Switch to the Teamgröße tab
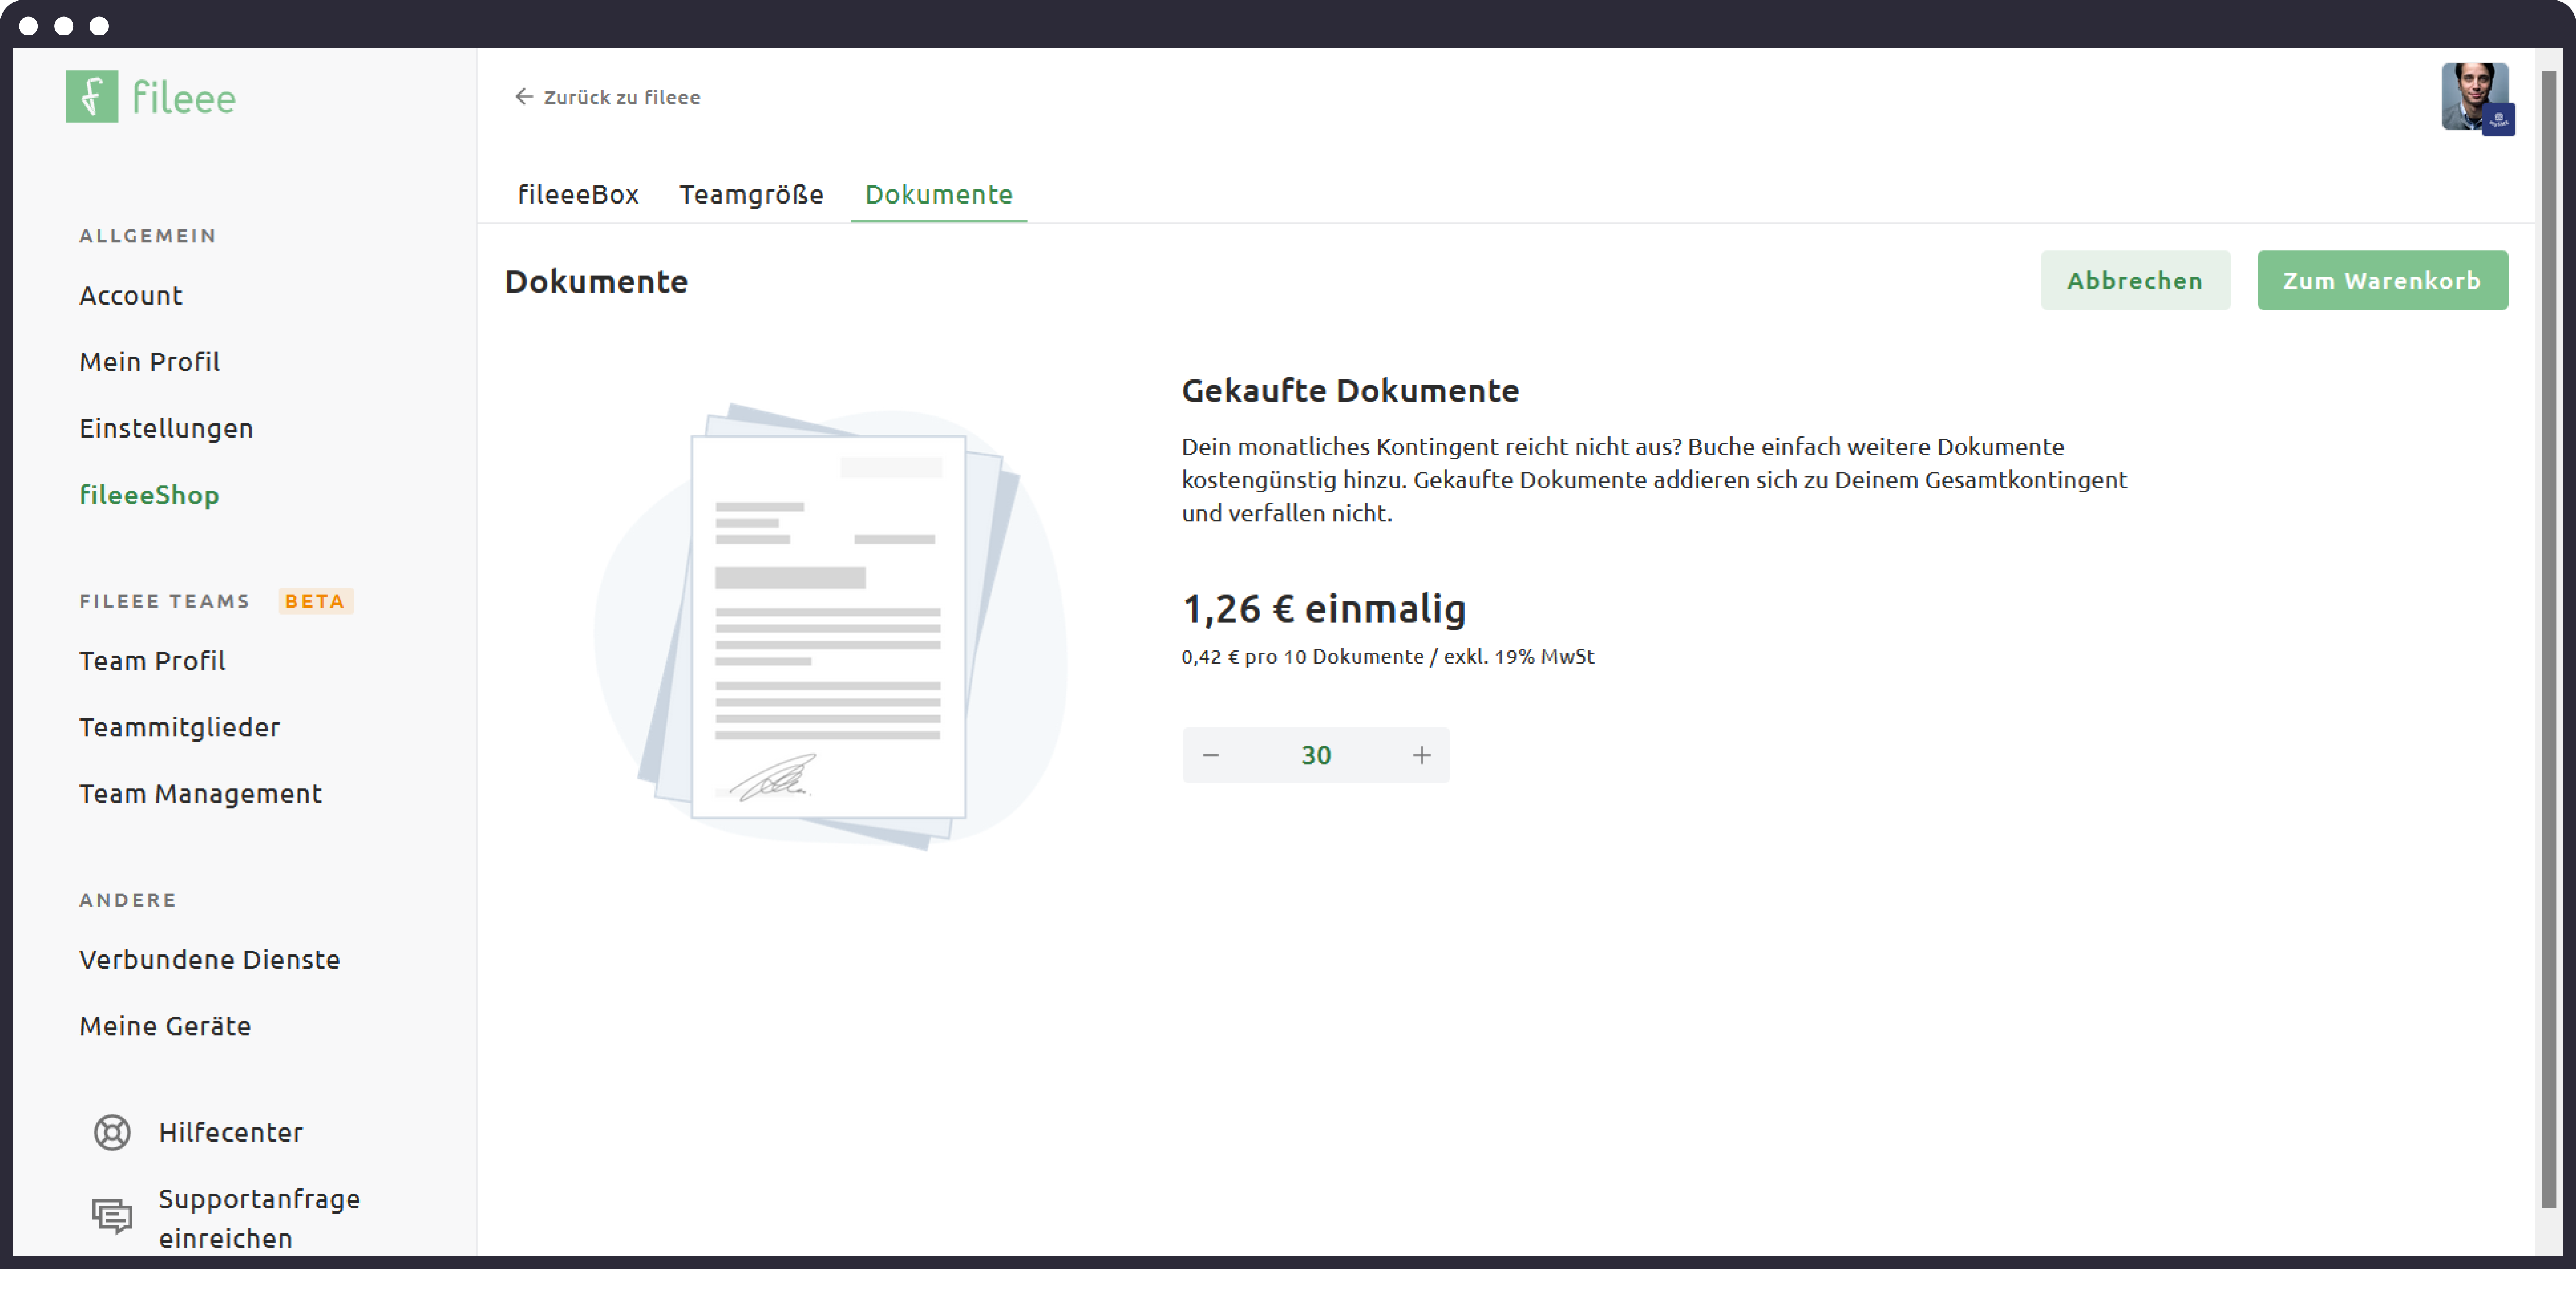2576x1304 pixels. point(751,194)
